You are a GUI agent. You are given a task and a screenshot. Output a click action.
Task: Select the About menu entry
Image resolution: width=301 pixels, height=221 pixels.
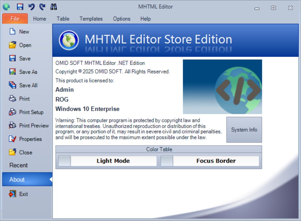[27, 179]
